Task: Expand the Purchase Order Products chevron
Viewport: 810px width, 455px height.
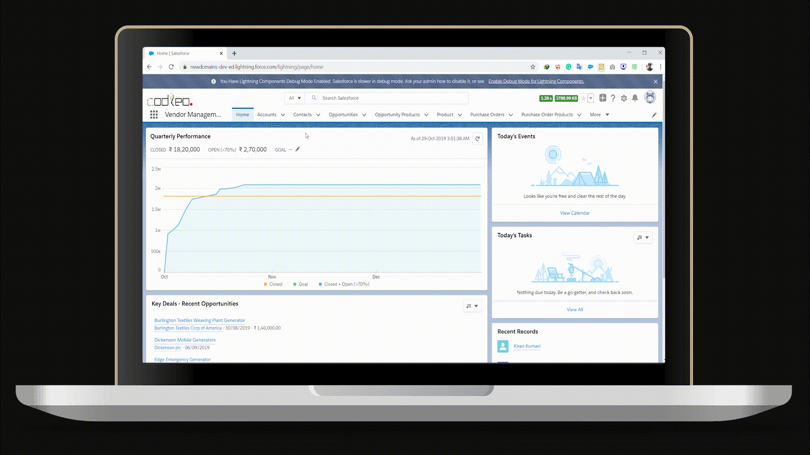Action: (x=579, y=115)
